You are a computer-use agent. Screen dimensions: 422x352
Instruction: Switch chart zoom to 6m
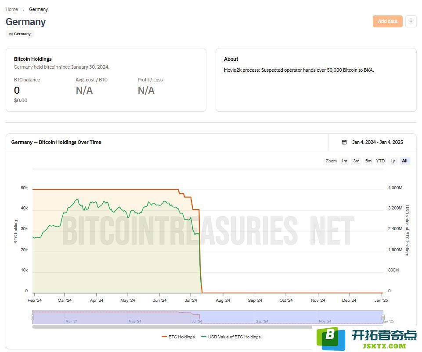point(368,161)
